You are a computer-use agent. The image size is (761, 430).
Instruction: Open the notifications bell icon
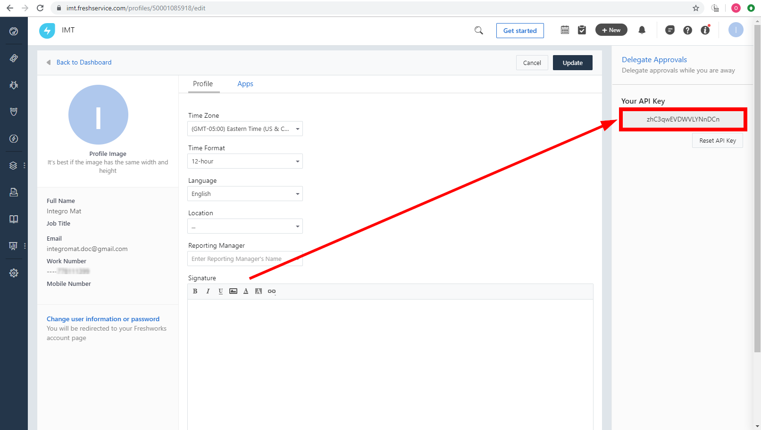click(x=642, y=30)
